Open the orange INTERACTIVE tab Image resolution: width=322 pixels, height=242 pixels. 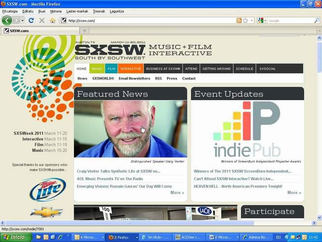(x=131, y=69)
